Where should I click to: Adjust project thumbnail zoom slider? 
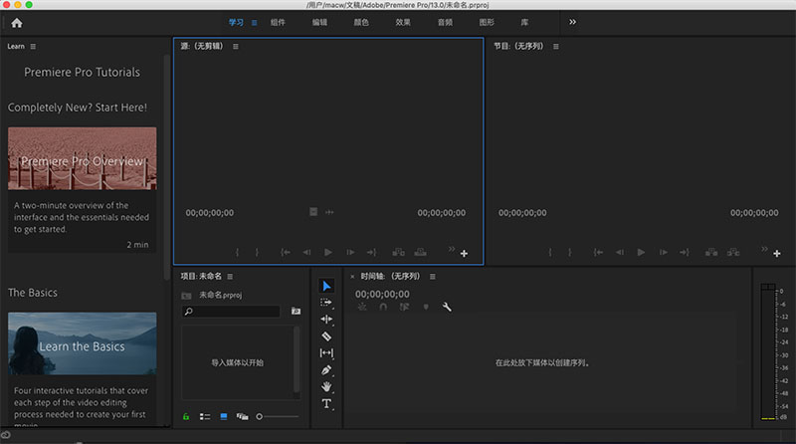[x=278, y=416]
